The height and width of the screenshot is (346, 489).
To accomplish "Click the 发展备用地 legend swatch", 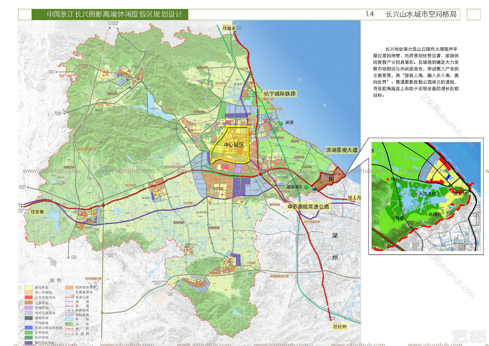I will (x=69, y=292).
